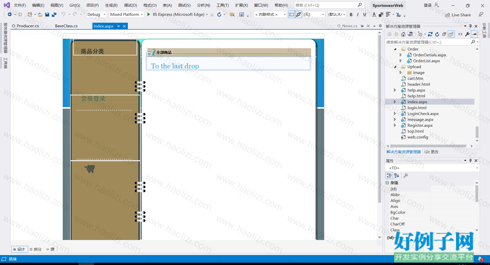Click the Save All icon
490x265 pixels.
click(x=54, y=15)
